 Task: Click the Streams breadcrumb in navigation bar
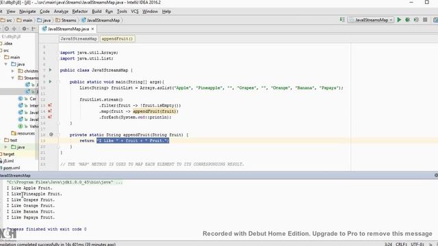[66, 20]
